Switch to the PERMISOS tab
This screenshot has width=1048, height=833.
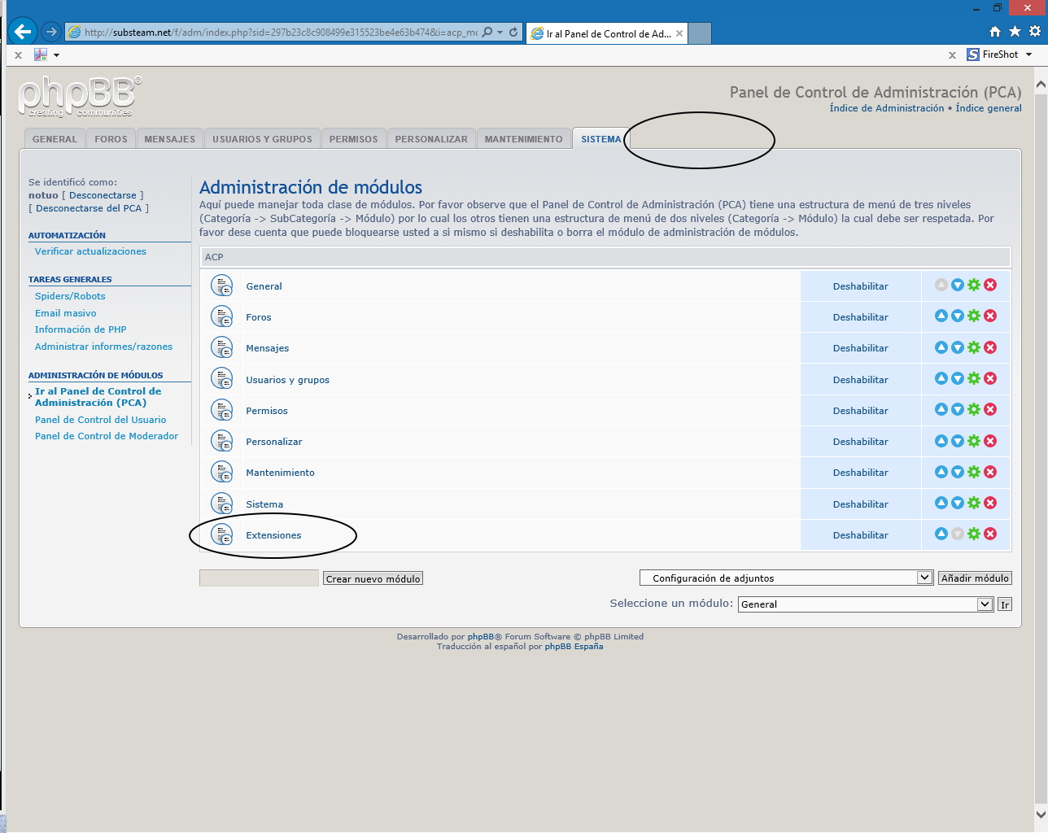(x=353, y=139)
